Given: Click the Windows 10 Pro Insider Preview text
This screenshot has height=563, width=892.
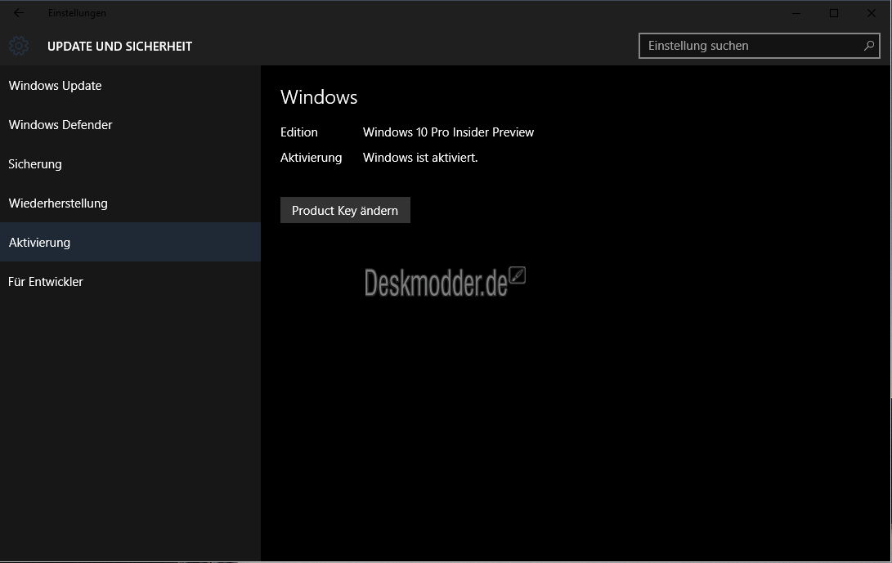Looking at the screenshot, I should 448,132.
